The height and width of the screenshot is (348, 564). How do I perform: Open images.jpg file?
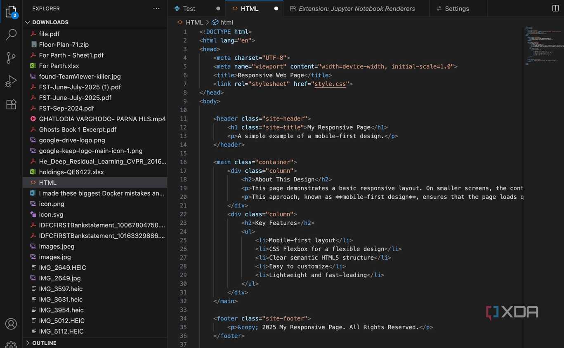coord(95,257)
